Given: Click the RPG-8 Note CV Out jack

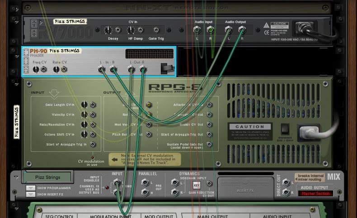Looking at the screenshot, I should 149,114.
